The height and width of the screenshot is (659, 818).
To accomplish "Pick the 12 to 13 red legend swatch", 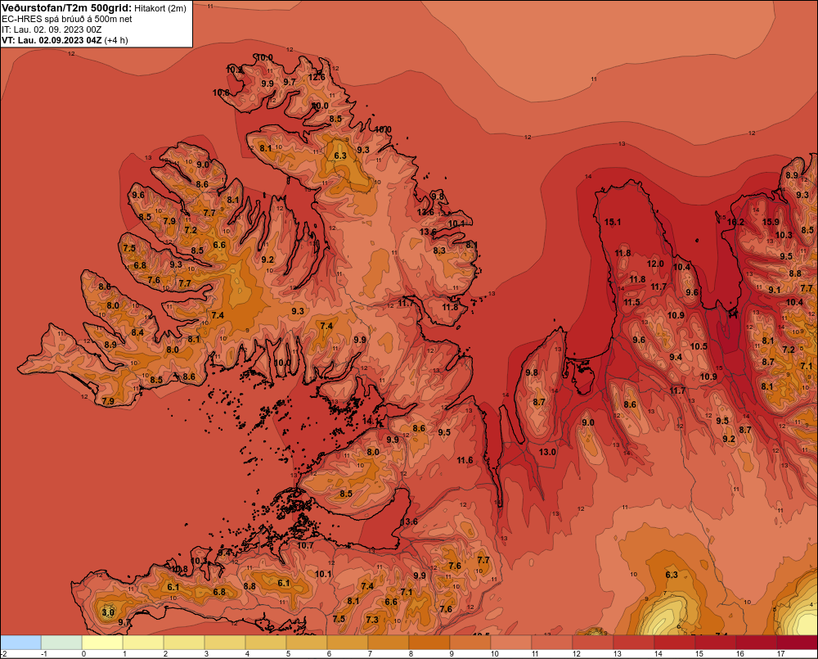I will pos(592,643).
